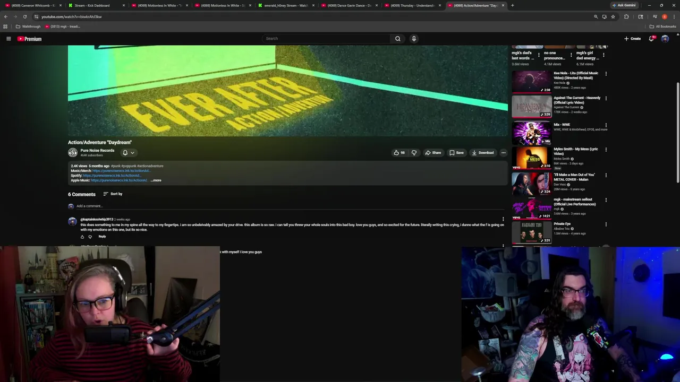Open the YouTube hamburger guide menu

(8, 39)
